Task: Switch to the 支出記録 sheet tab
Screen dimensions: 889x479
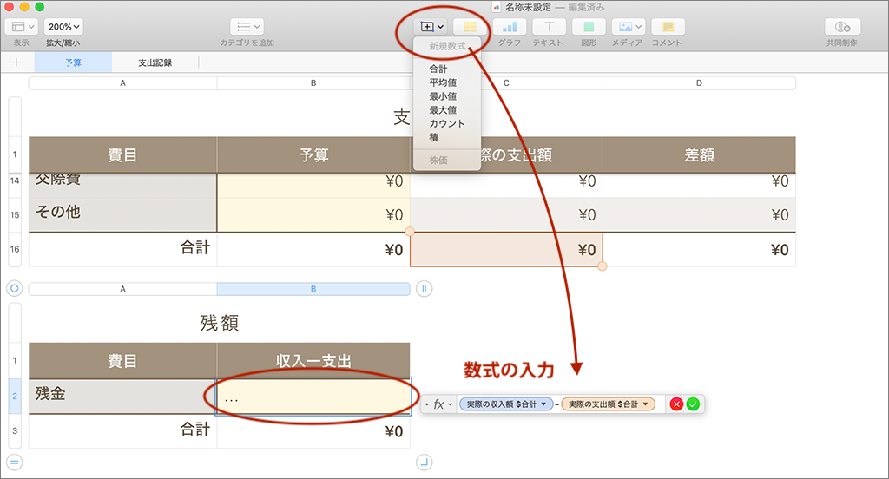Action: pyautogui.click(x=155, y=62)
